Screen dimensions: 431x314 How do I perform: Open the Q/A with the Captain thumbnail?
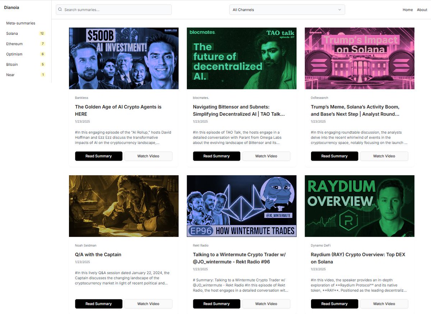coord(124,206)
